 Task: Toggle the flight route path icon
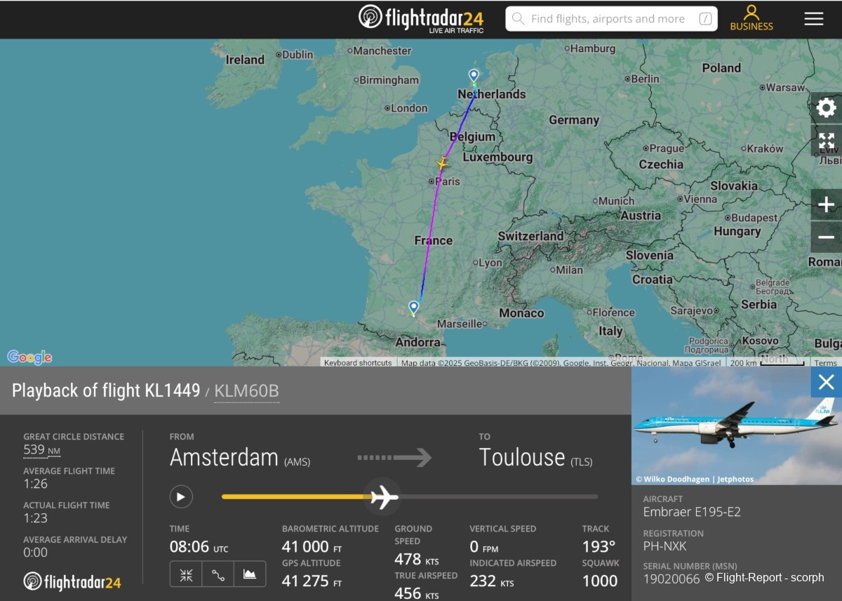coord(218,574)
